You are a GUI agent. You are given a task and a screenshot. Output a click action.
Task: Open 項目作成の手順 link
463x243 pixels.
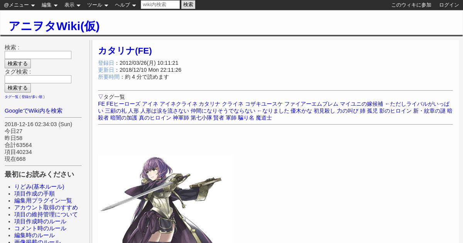pyautogui.click(x=34, y=194)
